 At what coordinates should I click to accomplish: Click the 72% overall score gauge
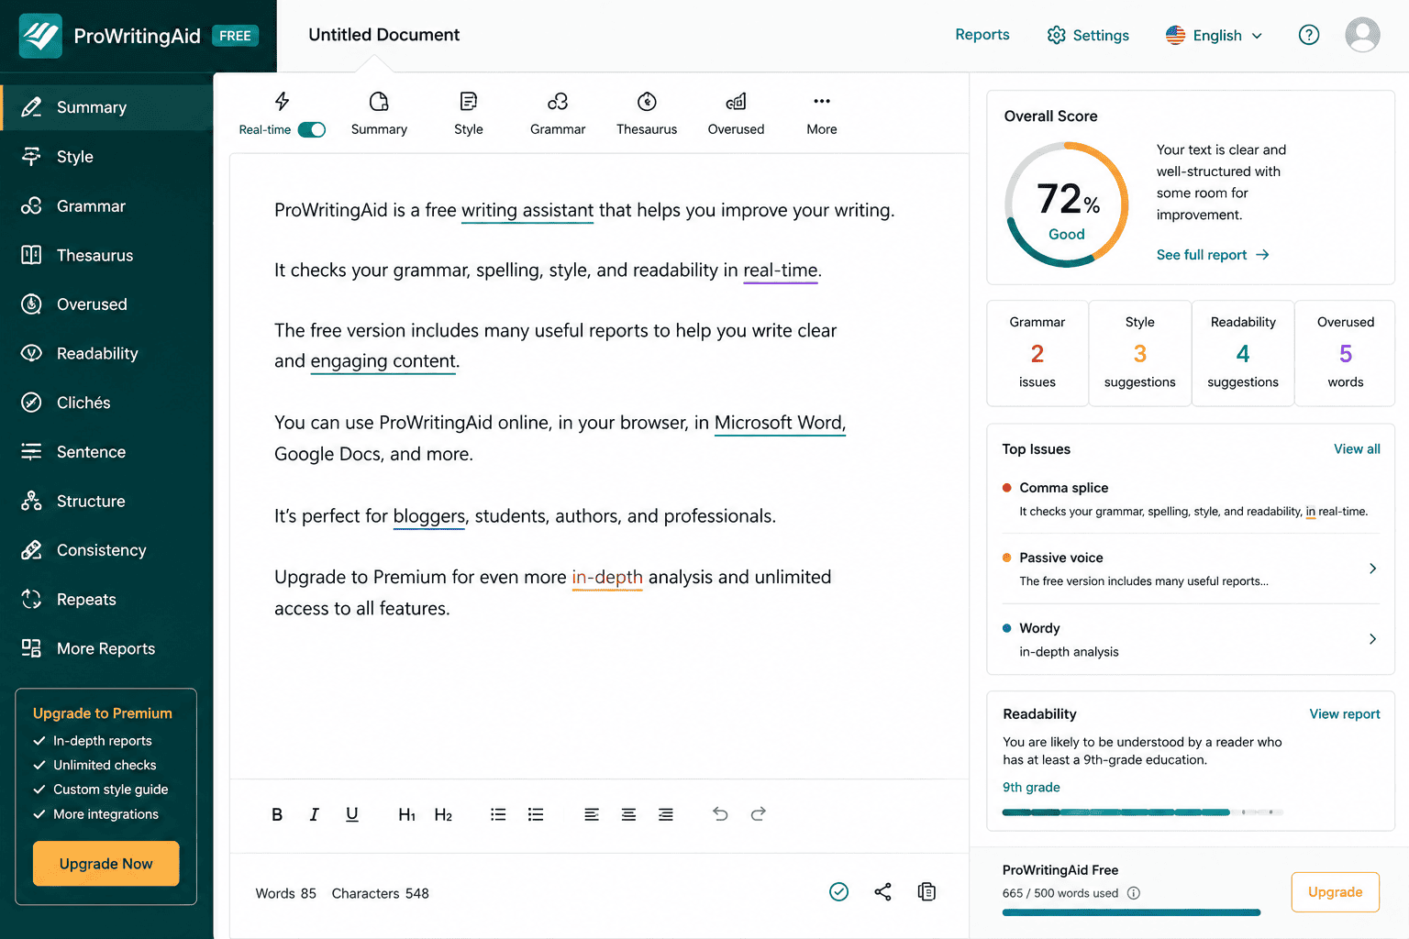coord(1067,204)
